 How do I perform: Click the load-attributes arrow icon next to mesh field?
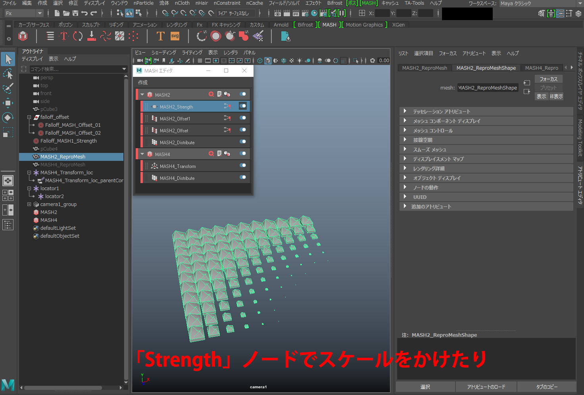(527, 83)
